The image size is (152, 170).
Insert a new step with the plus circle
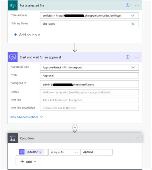pos(75,128)
